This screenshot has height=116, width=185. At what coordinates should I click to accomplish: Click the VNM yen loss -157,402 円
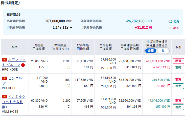(162, 107)
